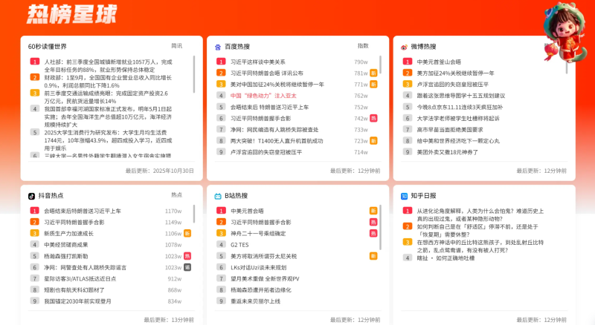Screen dimensions: 595x325
Task: Click the Zhihu icon beside 知乎日报
Action: point(404,196)
